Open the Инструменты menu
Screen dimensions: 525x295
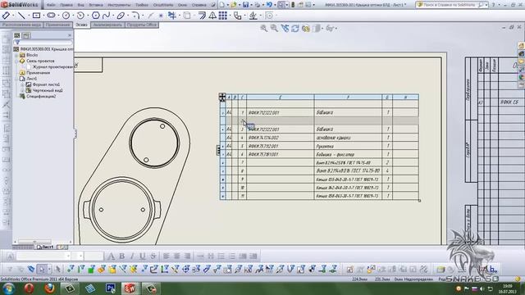(119, 5)
